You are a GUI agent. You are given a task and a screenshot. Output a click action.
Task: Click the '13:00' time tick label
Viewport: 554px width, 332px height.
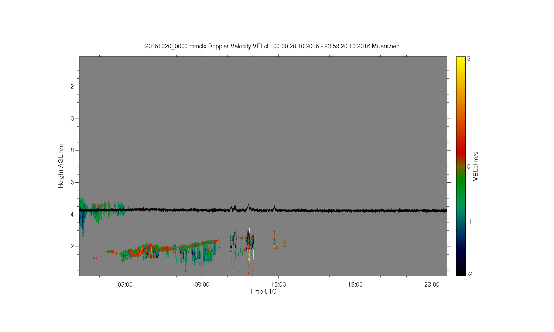click(x=278, y=285)
